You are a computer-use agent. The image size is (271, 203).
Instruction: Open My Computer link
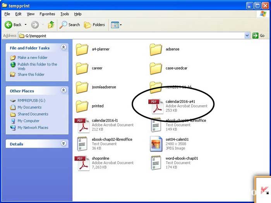[29, 121]
